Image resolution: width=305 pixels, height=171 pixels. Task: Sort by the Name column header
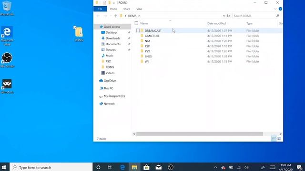tap(144, 23)
